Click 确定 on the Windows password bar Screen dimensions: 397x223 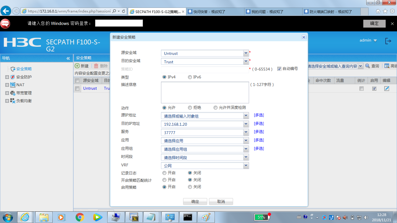coord(374,24)
